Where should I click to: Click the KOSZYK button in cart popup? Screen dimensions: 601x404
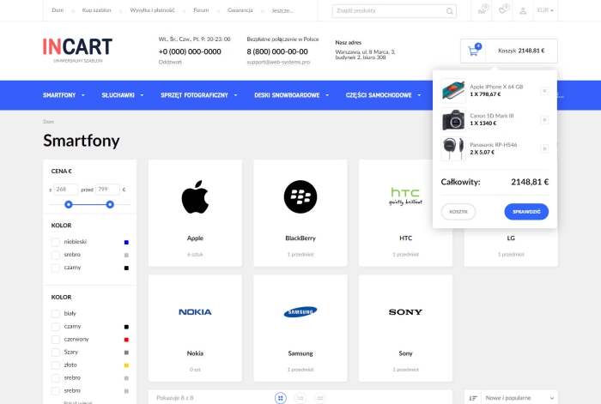pos(458,212)
